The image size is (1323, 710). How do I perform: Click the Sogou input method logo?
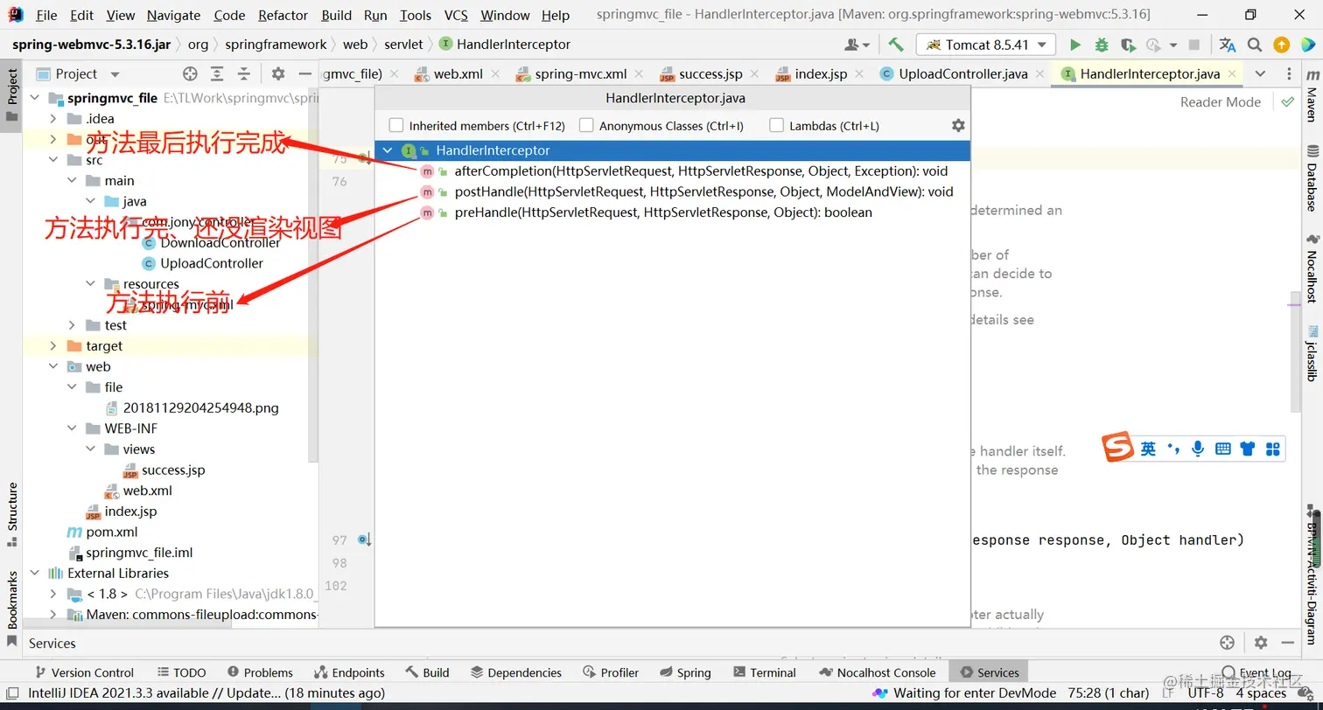pos(1117,449)
